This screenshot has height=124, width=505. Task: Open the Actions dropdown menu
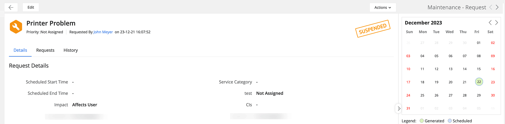[383, 8]
